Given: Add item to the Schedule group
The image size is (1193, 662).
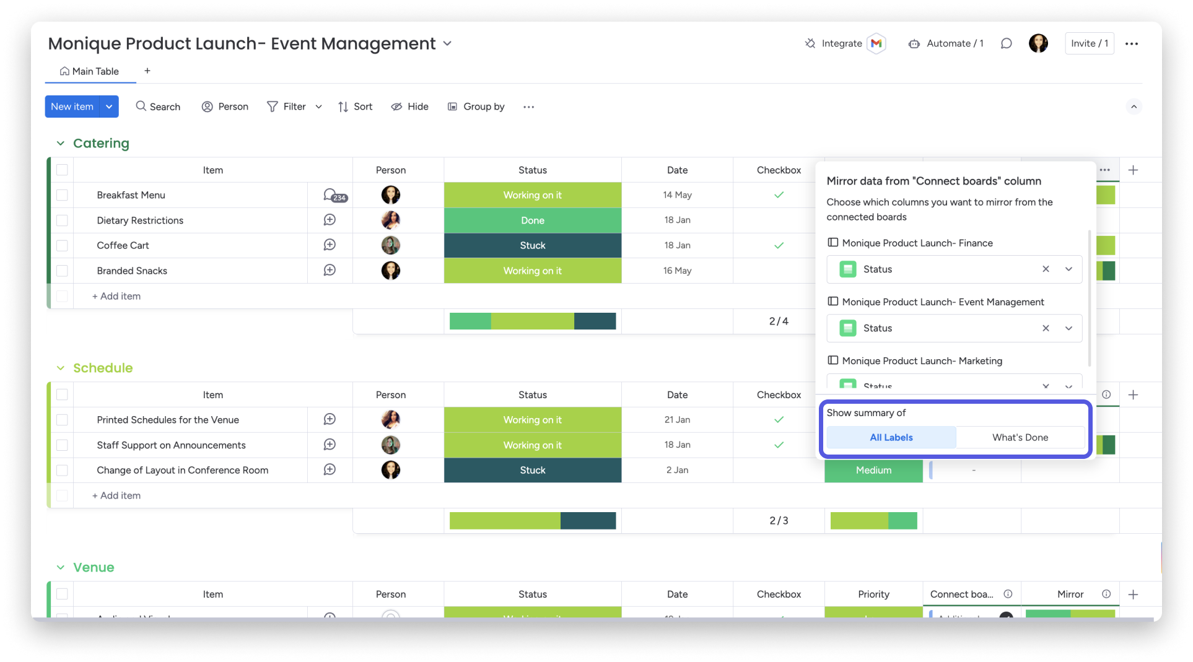Looking at the screenshot, I should tap(116, 495).
